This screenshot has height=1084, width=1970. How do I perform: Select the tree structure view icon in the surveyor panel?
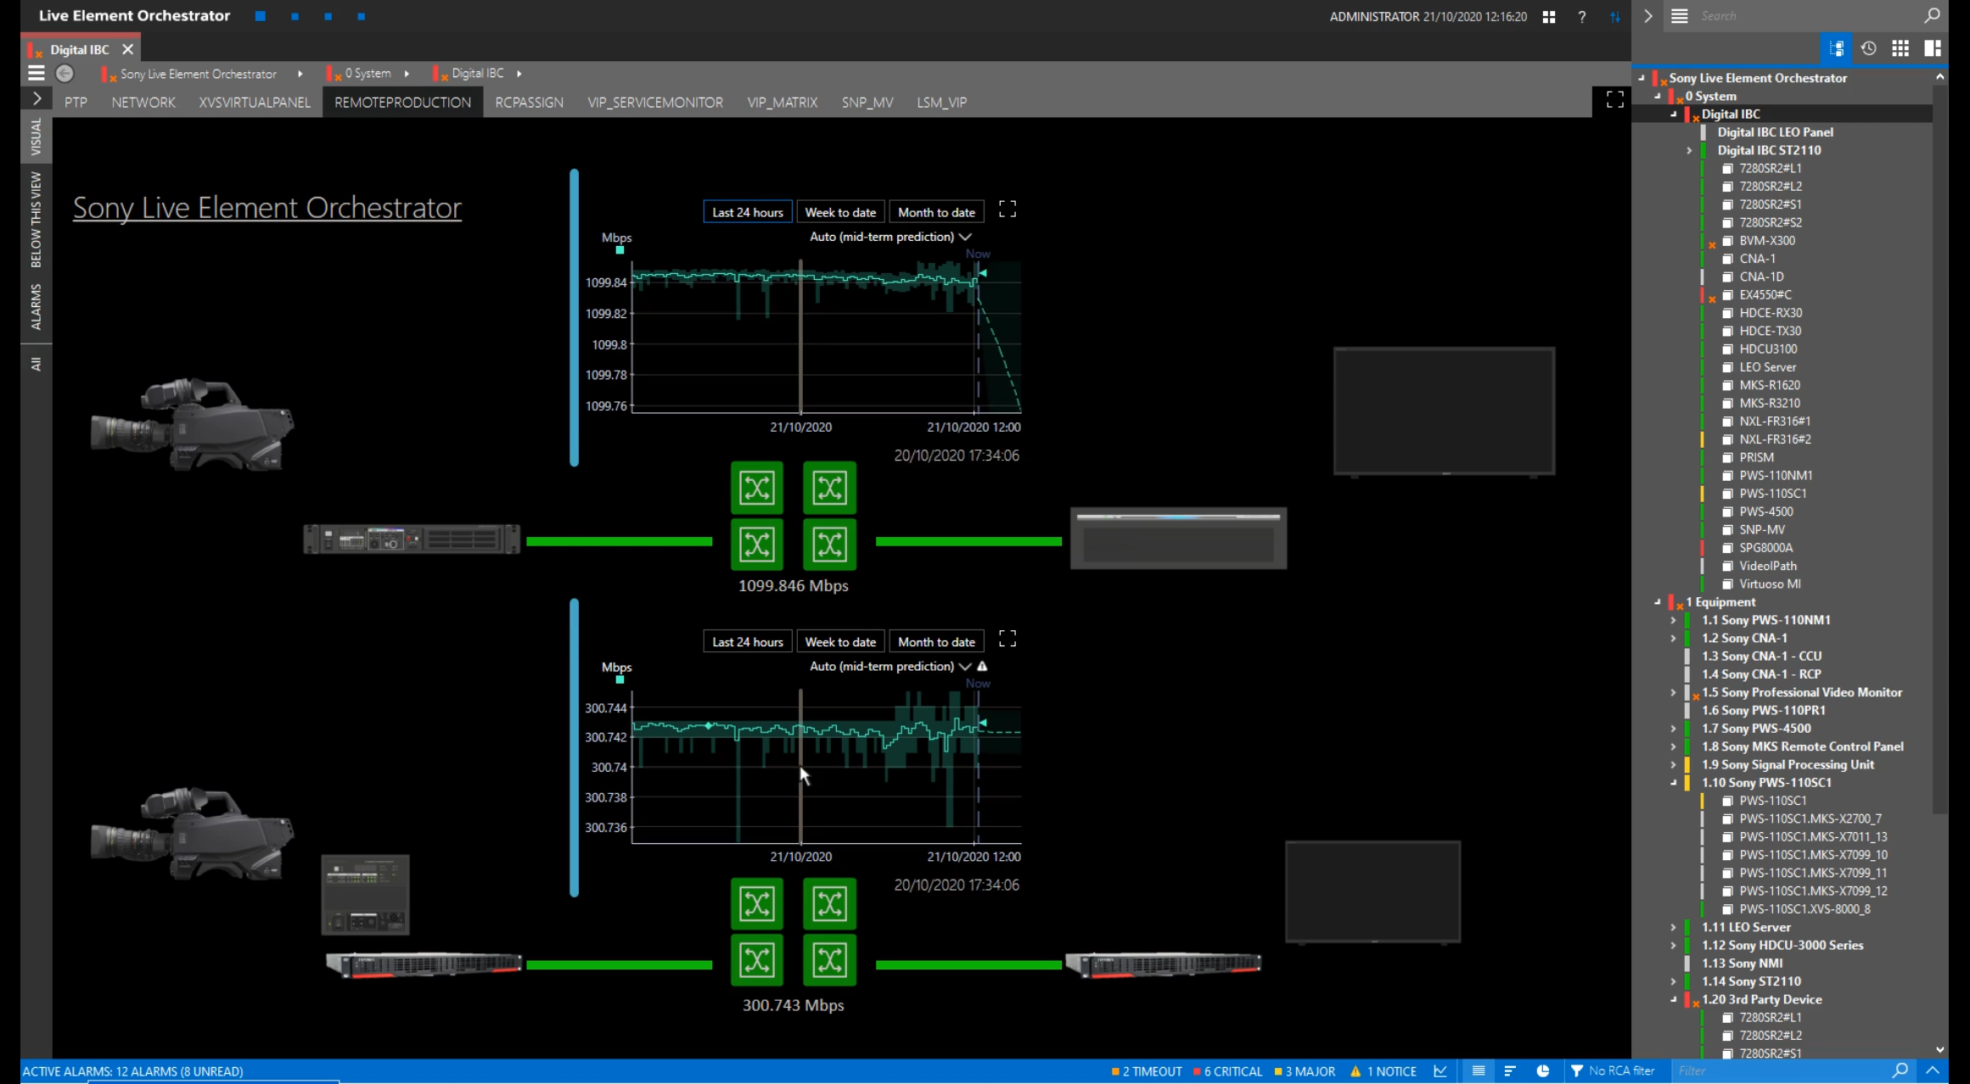tap(1837, 48)
